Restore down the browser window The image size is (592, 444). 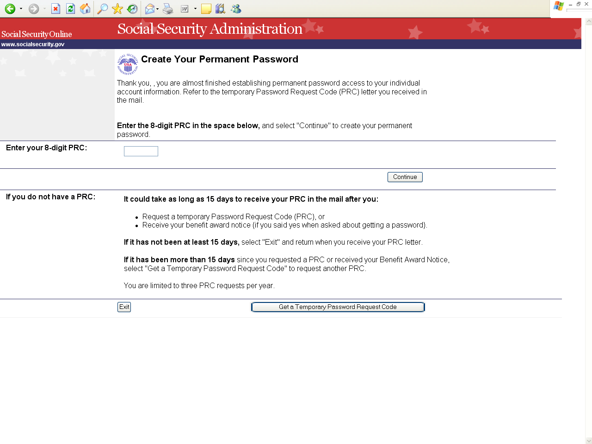click(578, 4)
